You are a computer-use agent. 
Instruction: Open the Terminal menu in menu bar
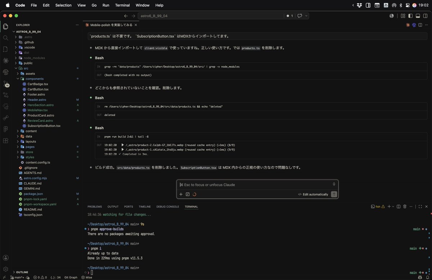(122, 5)
